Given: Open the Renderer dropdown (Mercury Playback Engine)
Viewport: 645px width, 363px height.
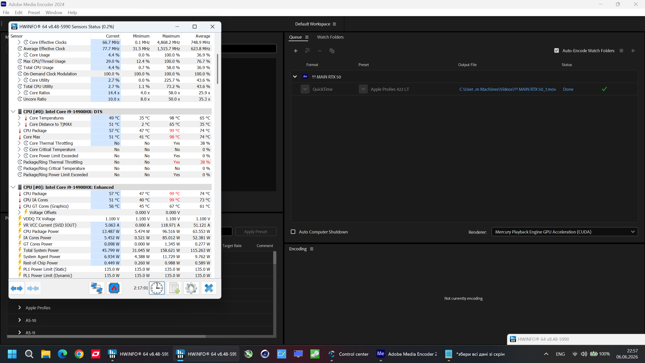Looking at the screenshot, I should pyautogui.click(x=565, y=232).
